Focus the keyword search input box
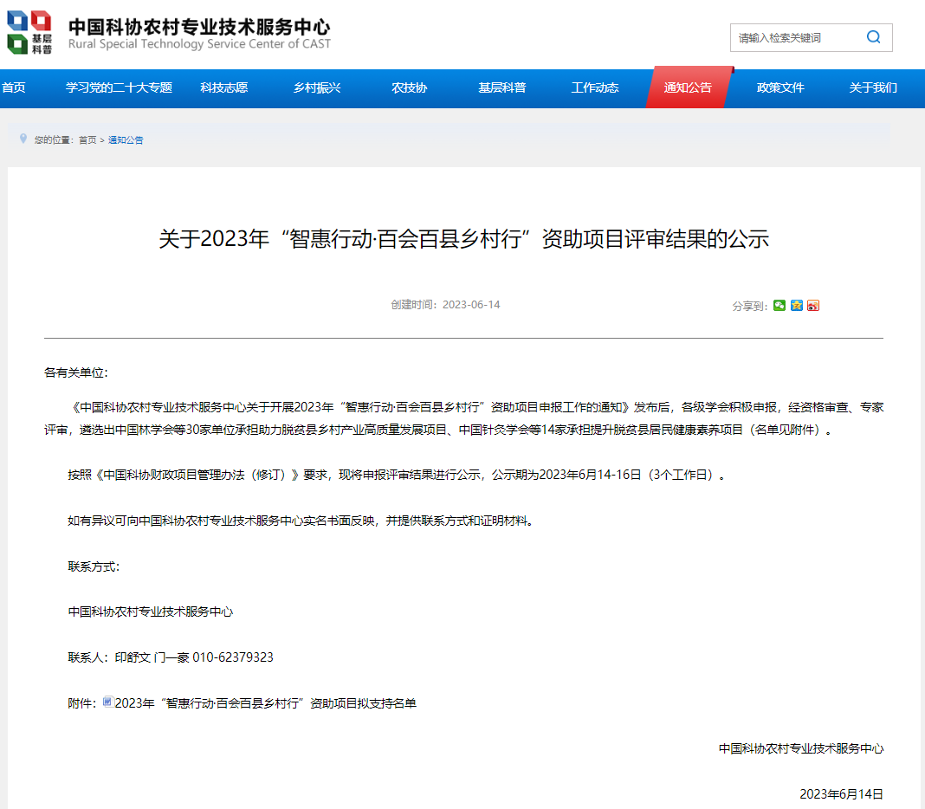 pos(795,38)
